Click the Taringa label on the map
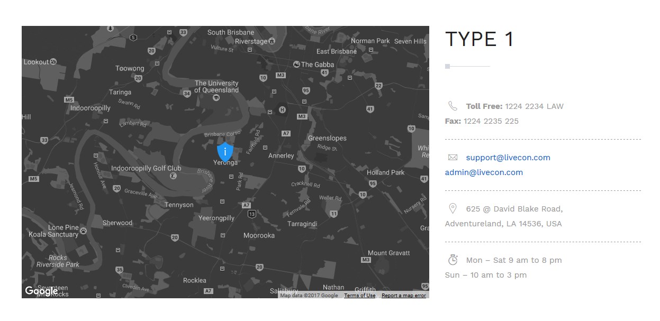 (x=120, y=92)
